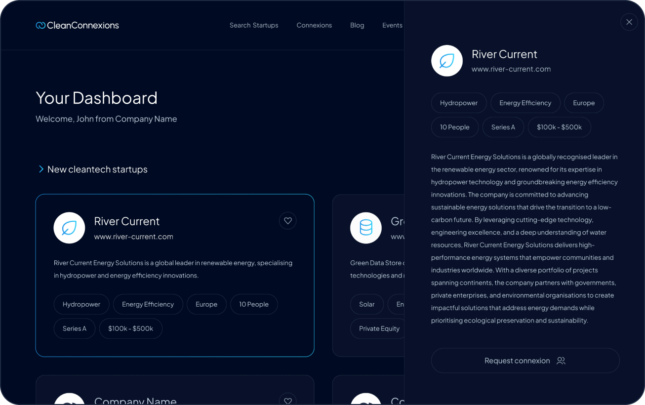645x405 pixels.
Task: Click Europe tag on River Current card
Action: coord(206,304)
